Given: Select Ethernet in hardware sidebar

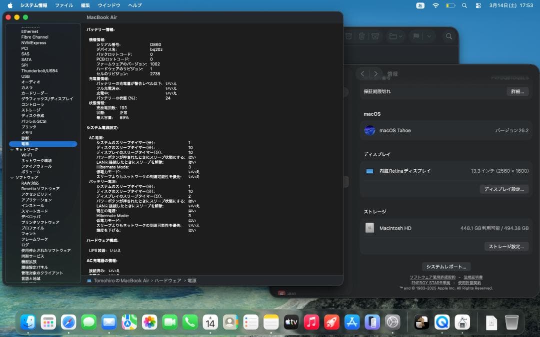Looking at the screenshot, I should tap(29, 31).
